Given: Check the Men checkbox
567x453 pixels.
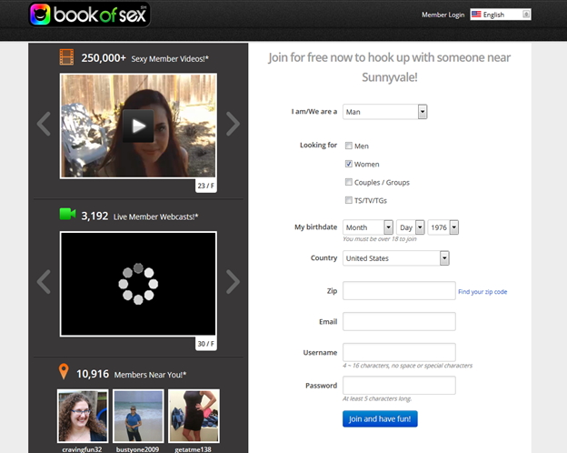Looking at the screenshot, I should pyautogui.click(x=349, y=146).
